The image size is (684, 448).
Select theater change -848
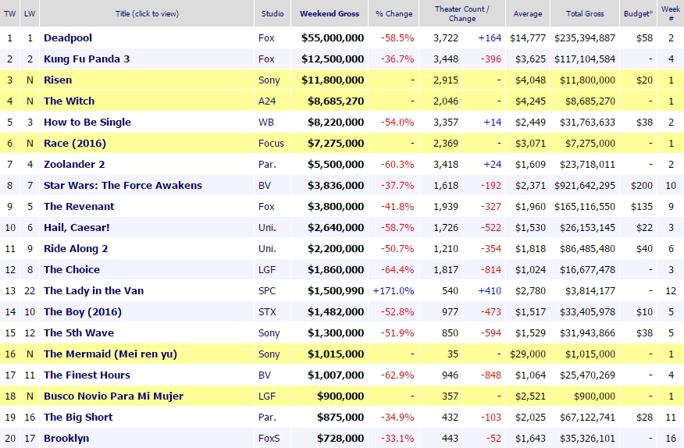point(491,375)
